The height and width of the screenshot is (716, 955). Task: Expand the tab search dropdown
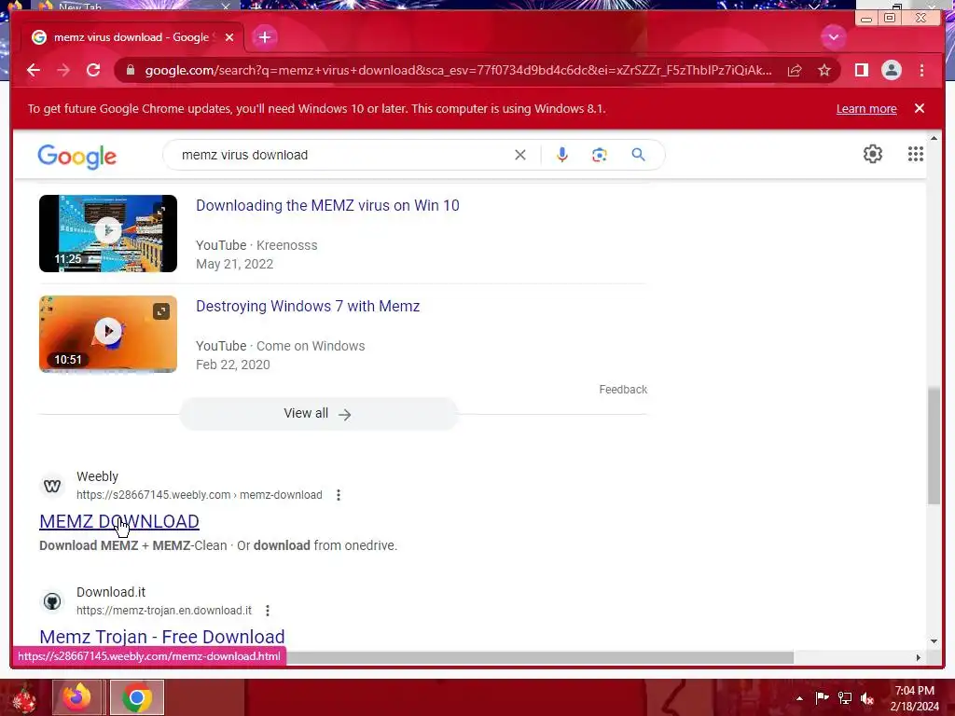pyautogui.click(x=833, y=37)
